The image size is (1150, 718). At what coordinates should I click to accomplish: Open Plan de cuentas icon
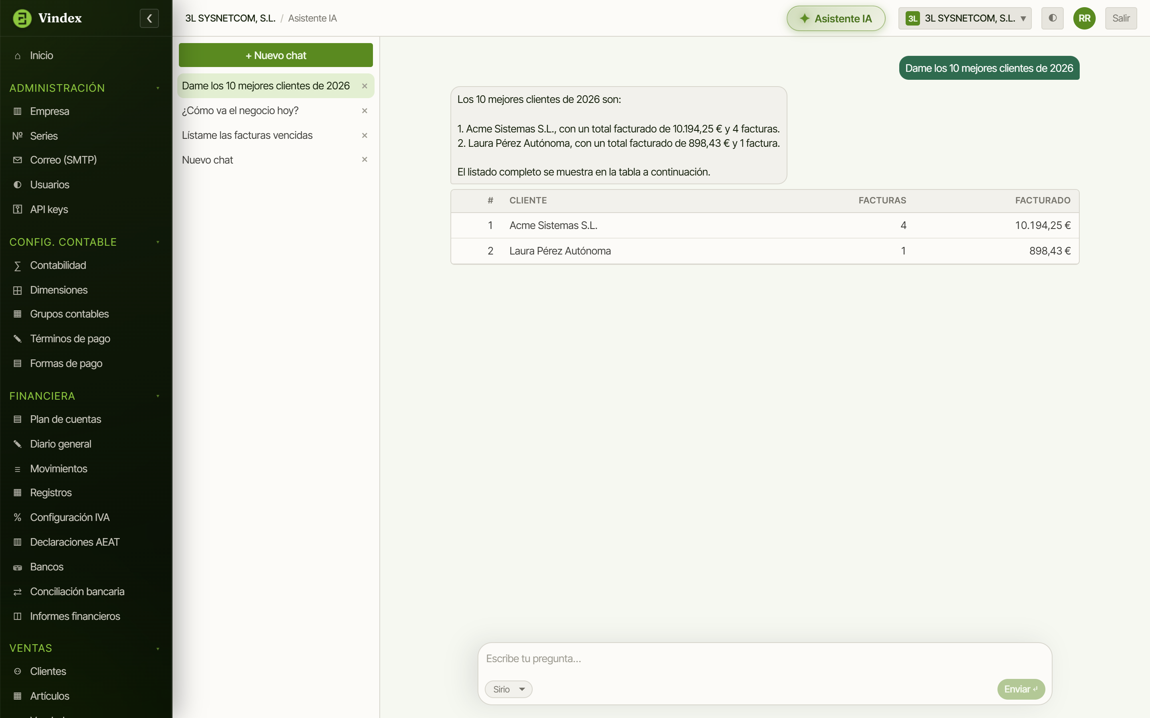pyautogui.click(x=18, y=419)
